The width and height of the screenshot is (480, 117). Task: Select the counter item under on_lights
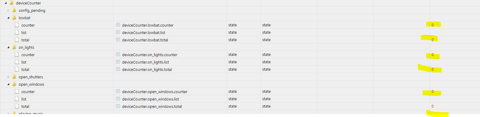click(x=28, y=55)
